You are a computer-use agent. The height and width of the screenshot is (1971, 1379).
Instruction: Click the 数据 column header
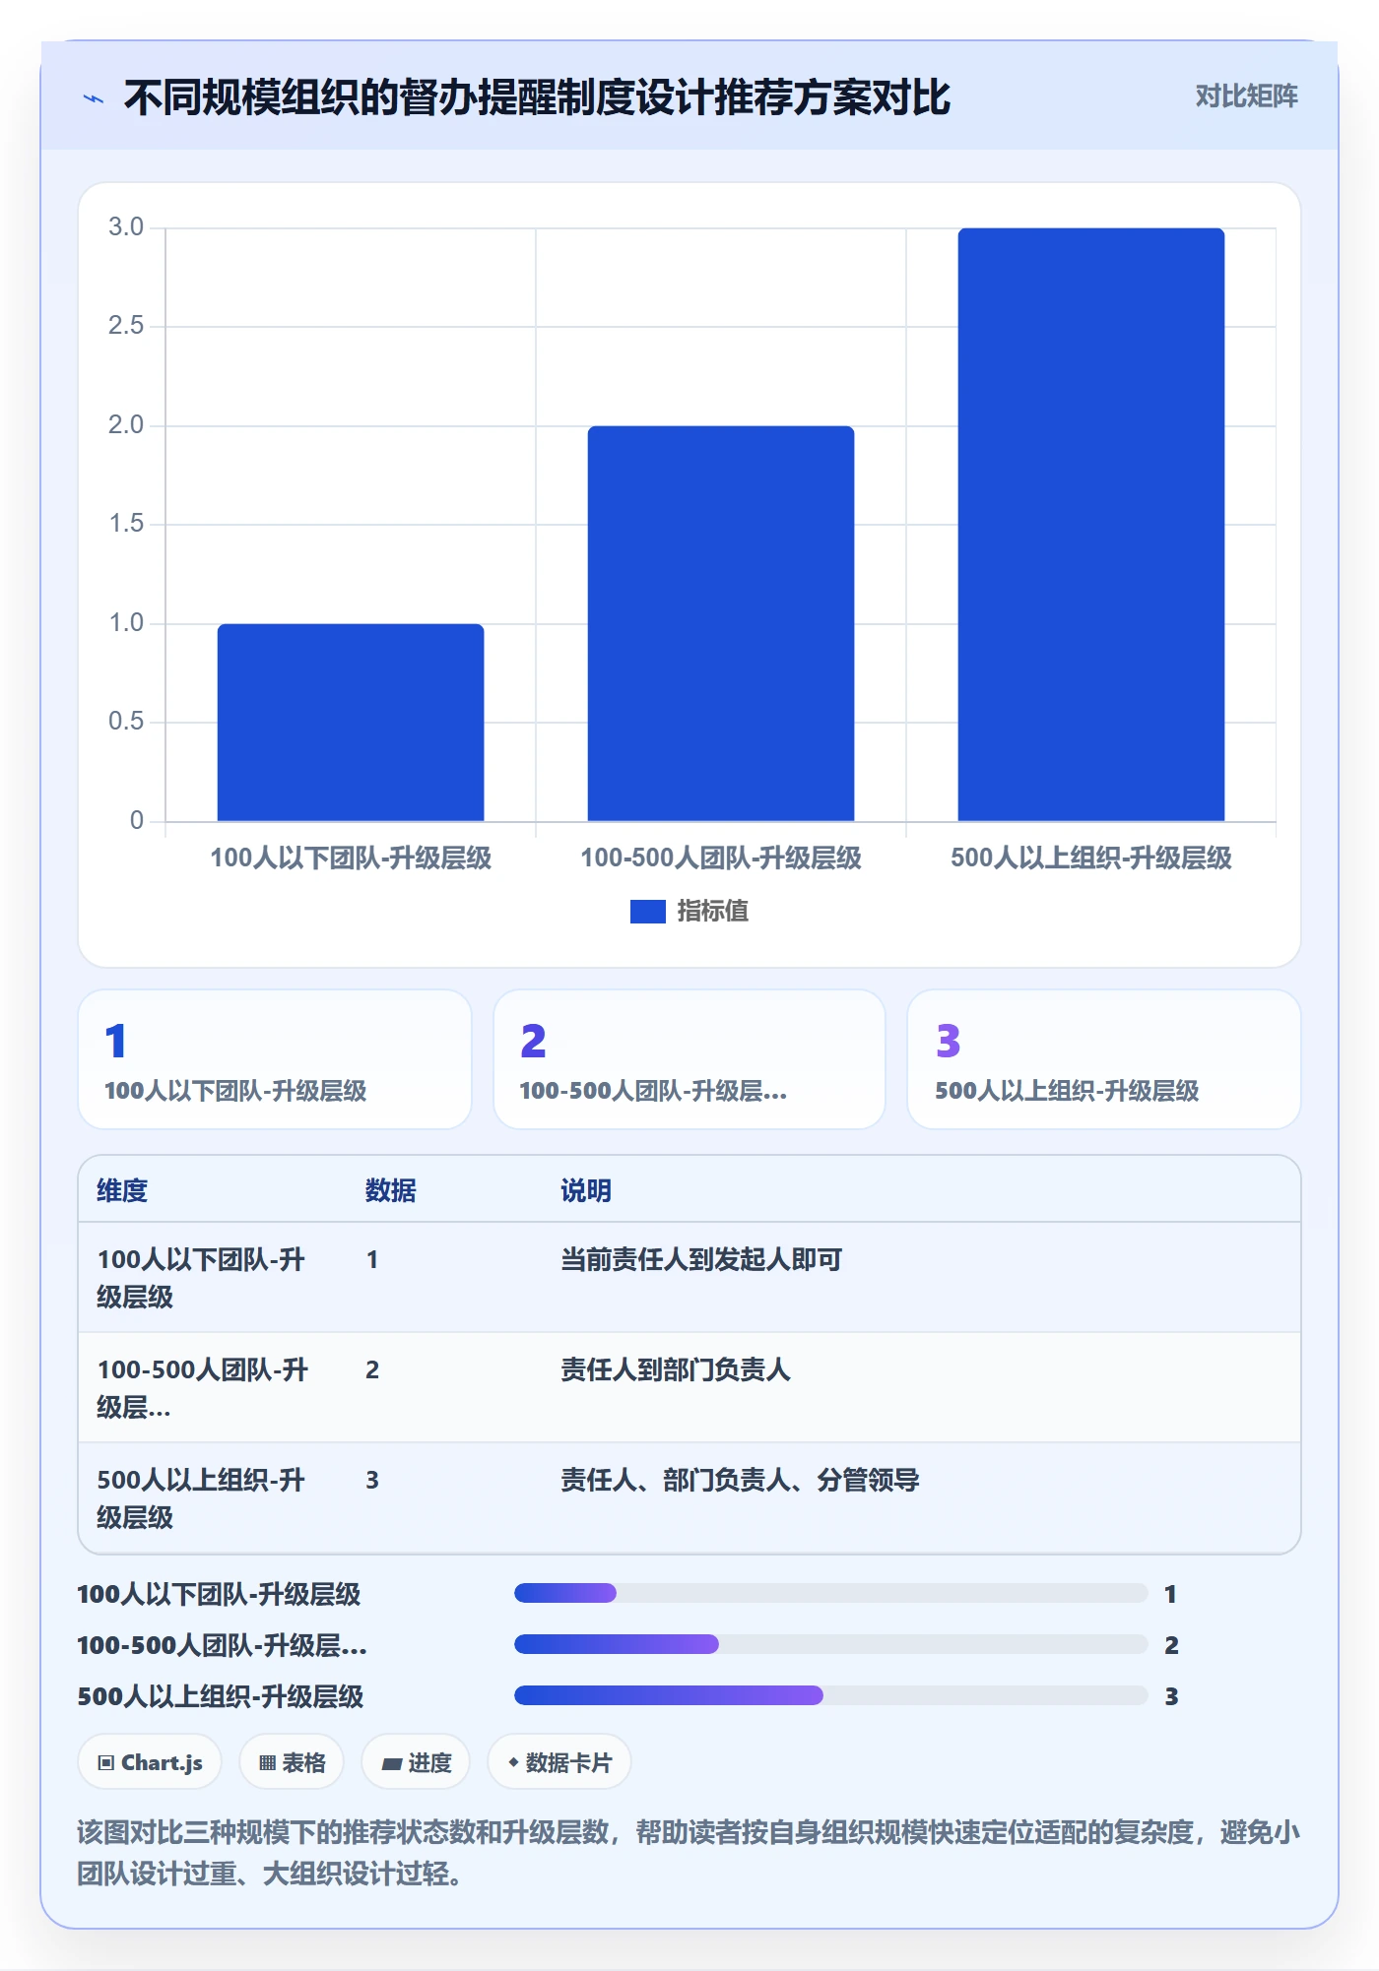(x=391, y=1190)
